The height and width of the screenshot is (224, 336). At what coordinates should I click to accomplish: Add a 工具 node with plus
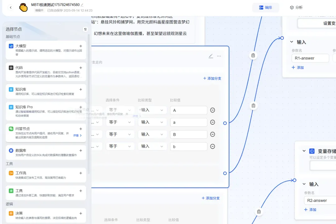pyautogui.click(x=81, y=191)
